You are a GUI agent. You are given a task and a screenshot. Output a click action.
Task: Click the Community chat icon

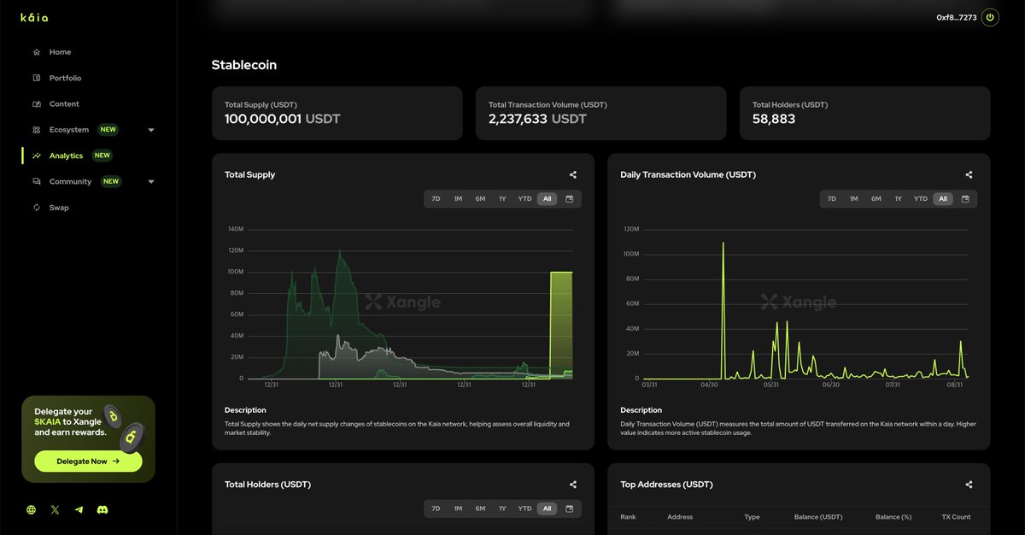click(x=37, y=181)
